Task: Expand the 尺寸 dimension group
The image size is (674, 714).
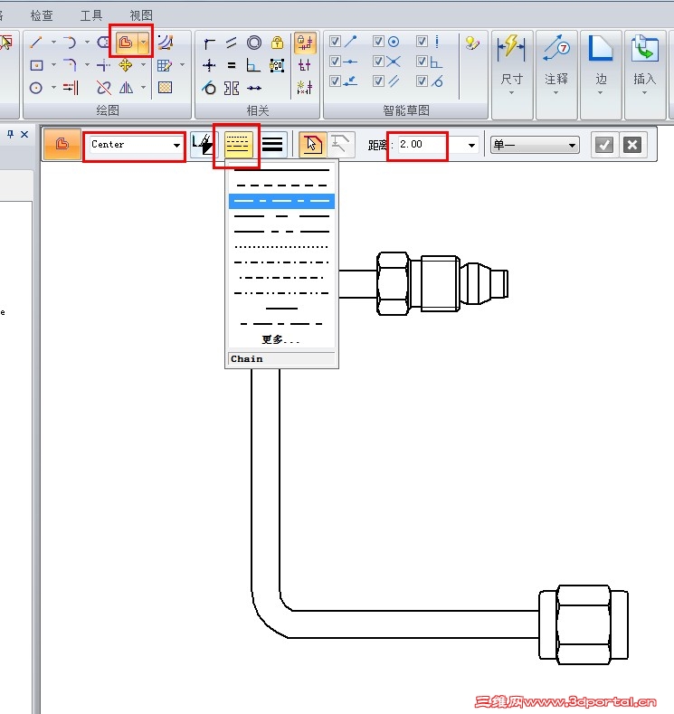Action: [511, 76]
